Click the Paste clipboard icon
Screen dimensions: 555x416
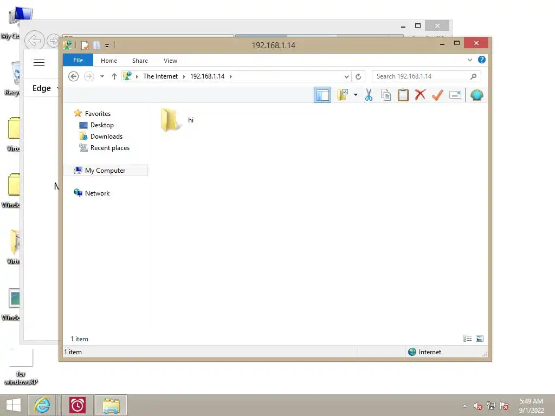click(403, 95)
